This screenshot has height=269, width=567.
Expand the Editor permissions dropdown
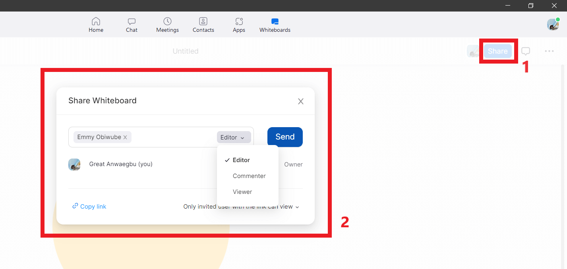pyautogui.click(x=234, y=137)
